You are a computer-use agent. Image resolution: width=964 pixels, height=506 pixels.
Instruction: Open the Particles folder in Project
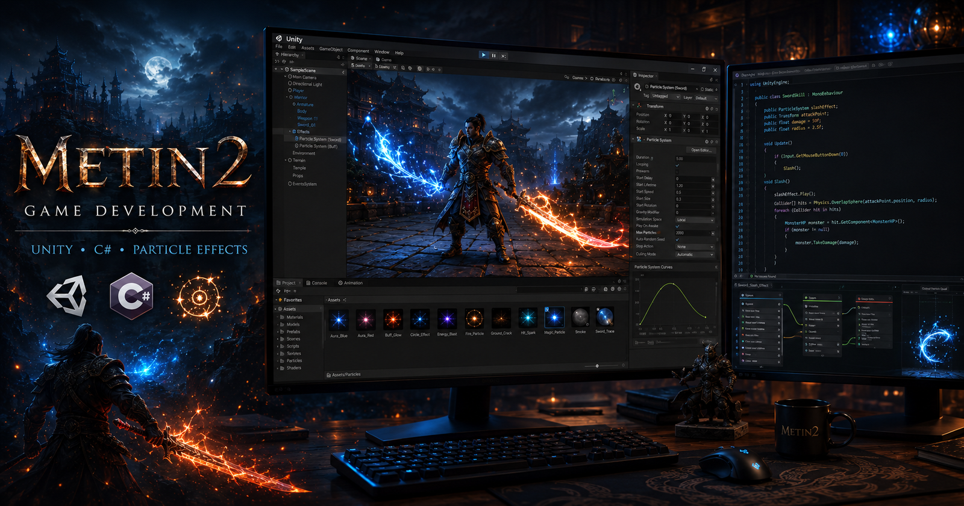(x=291, y=360)
